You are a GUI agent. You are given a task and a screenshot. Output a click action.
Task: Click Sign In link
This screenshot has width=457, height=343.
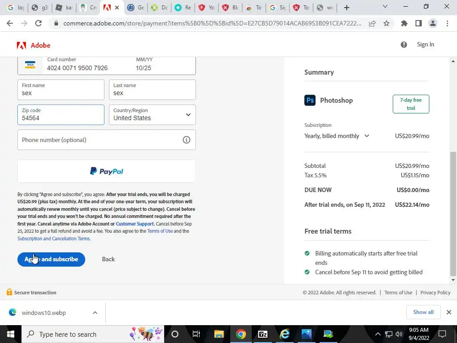point(425,45)
